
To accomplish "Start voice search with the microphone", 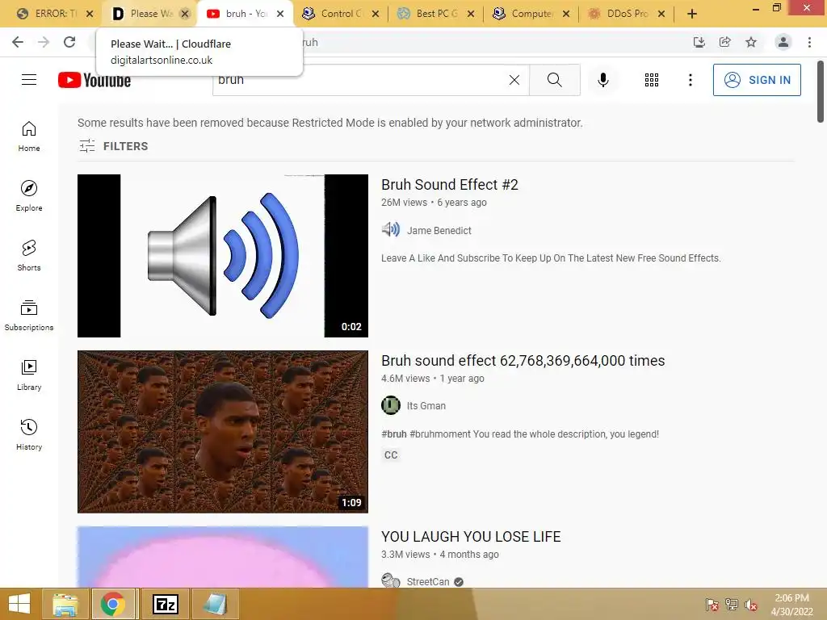I will coord(603,80).
